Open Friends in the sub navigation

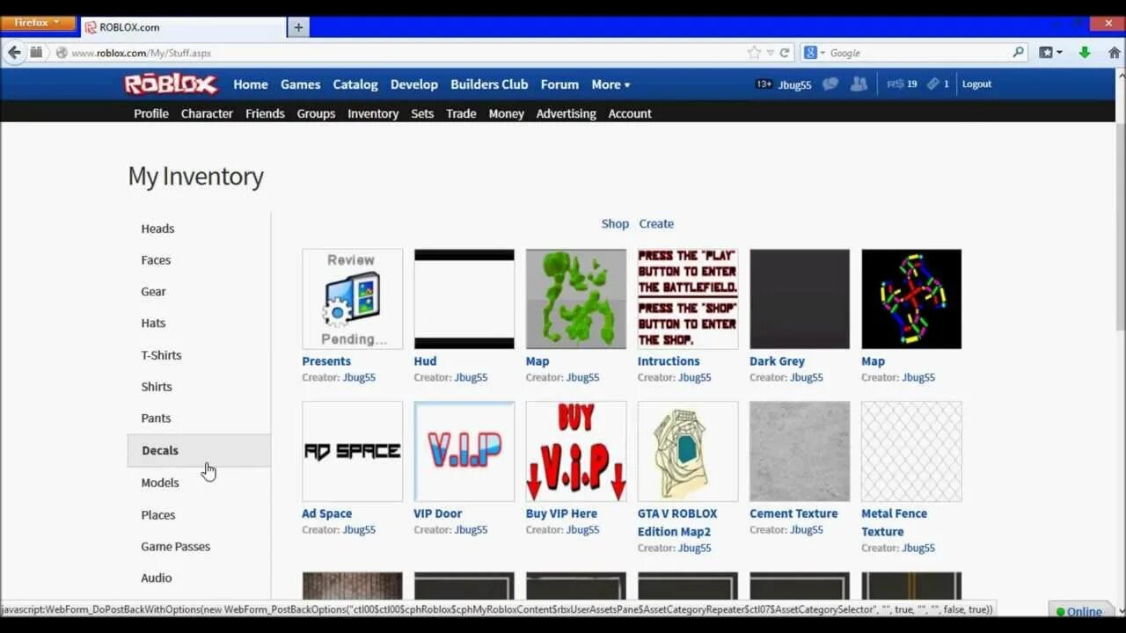click(265, 113)
